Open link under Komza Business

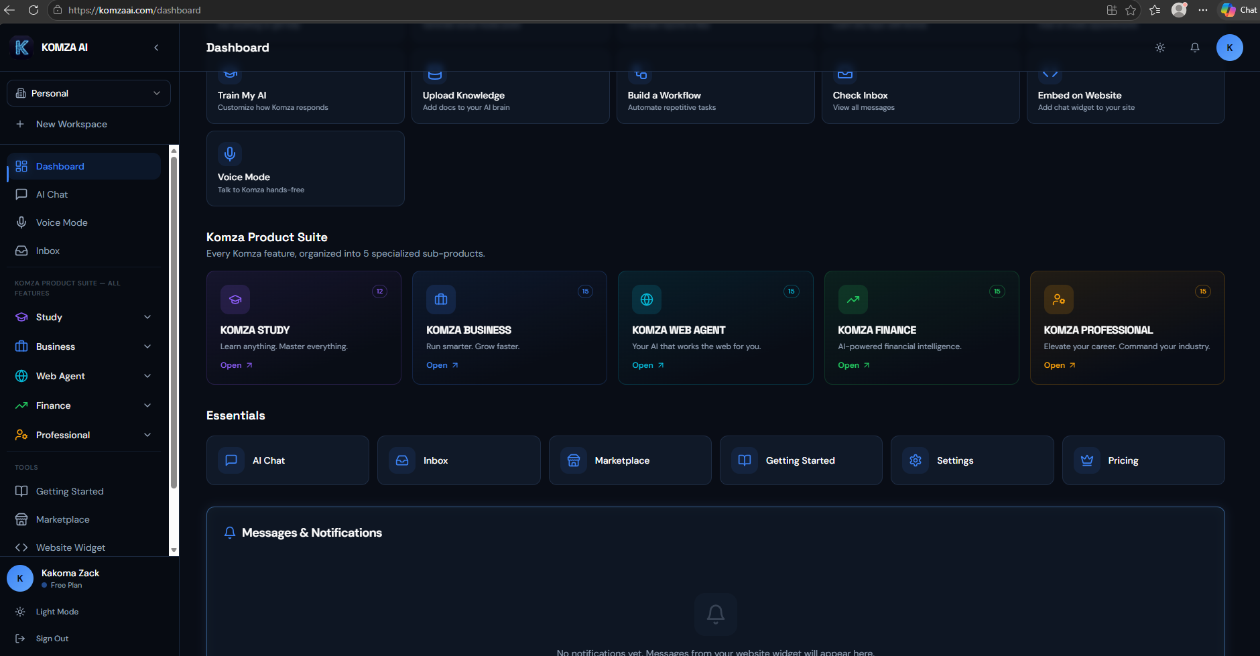pyautogui.click(x=442, y=365)
